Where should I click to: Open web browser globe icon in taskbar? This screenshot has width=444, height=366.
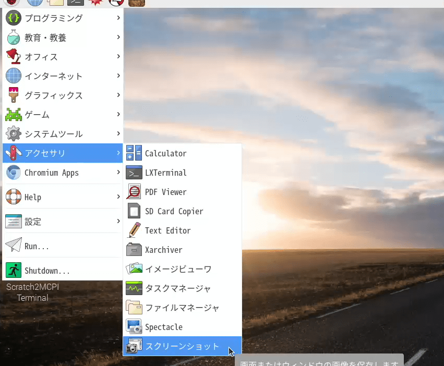(x=35, y=3)
